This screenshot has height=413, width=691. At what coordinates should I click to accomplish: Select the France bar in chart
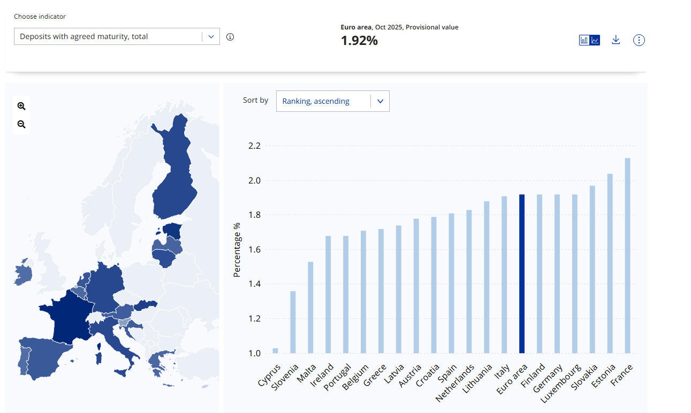click(627, 256)
